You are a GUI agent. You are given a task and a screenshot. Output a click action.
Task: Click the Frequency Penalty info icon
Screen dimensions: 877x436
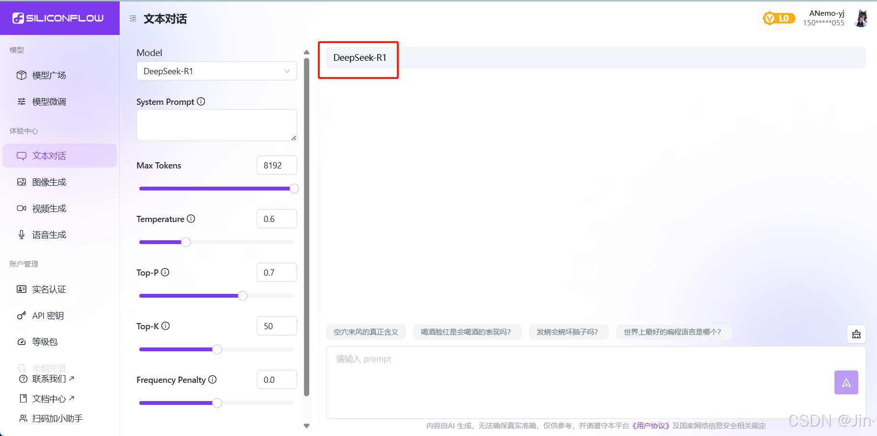(213, 380)
